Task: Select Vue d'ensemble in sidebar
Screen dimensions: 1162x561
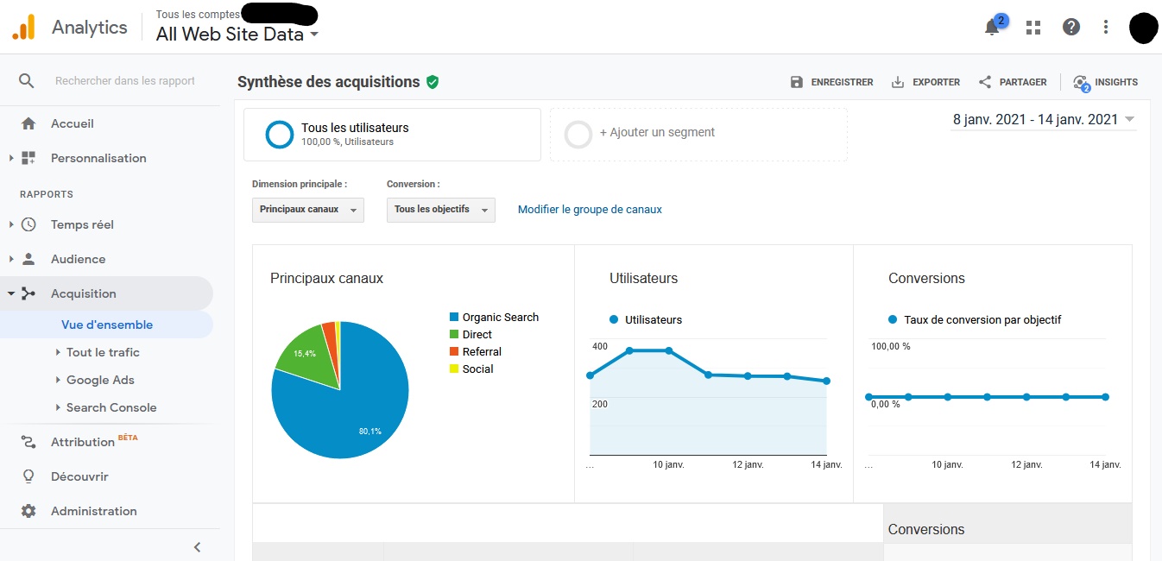Action: pos(107,325)
